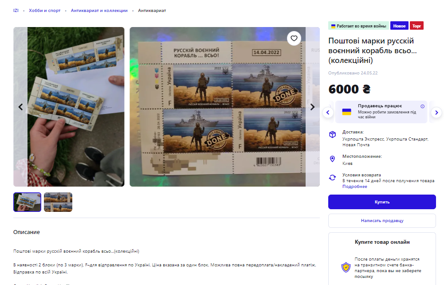Click the Новое badge
The width and height of the screenshot is (444, 285).
tap(399, 26)
